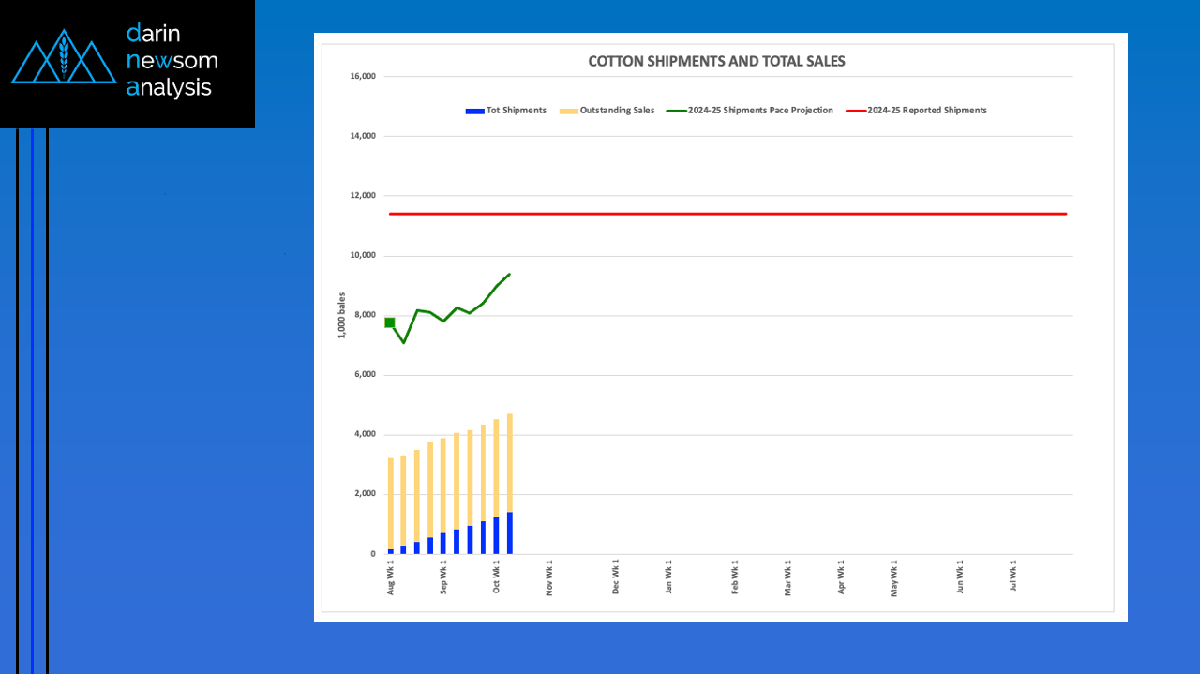This screenshot has height=674, width=1200.
Task: Select the green square marker on the projection line
Action: [x=390, y=322]
